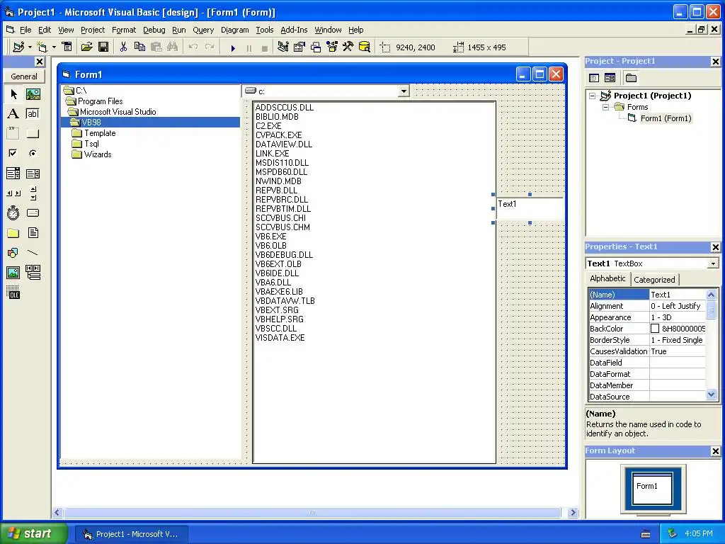The height and width of the screenshot is (544, 725).
Task: Select the Label control tool
Action: click(x=13, y=114)
